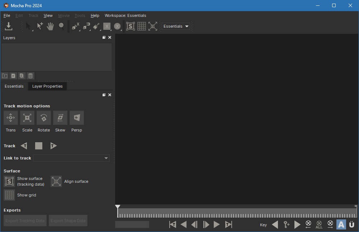
Task: Toggle the Autokey A button
Action: click(341, 225)
